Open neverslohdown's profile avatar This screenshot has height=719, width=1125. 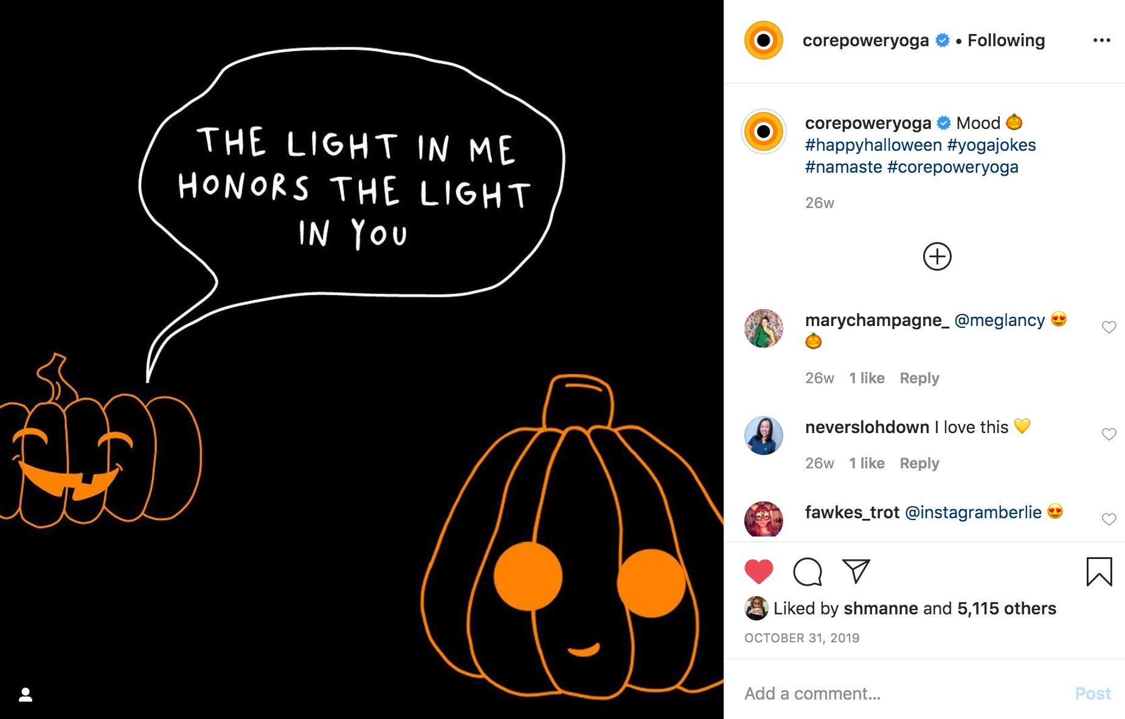[x=764, y=436]
